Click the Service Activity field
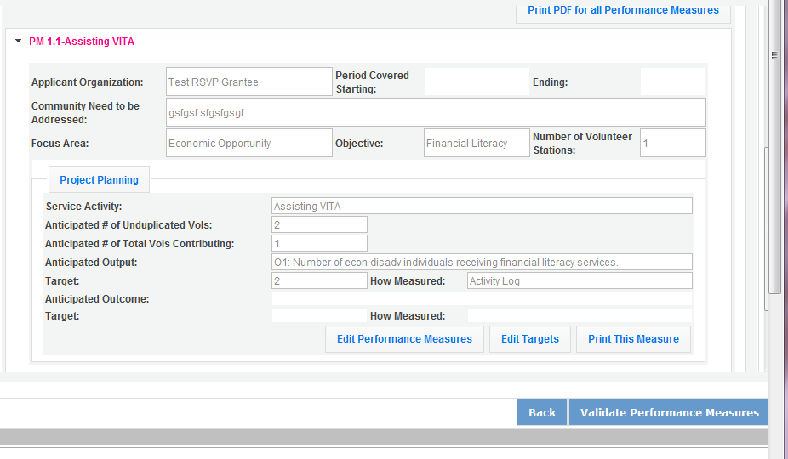The height and width of the screenshot is (459, 788). (482, 206)
